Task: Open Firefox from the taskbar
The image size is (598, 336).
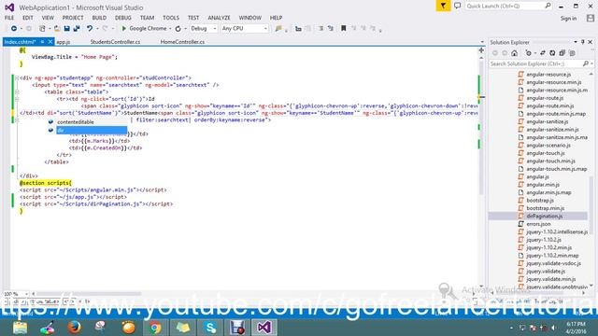Action: click(x=75, y=328)
